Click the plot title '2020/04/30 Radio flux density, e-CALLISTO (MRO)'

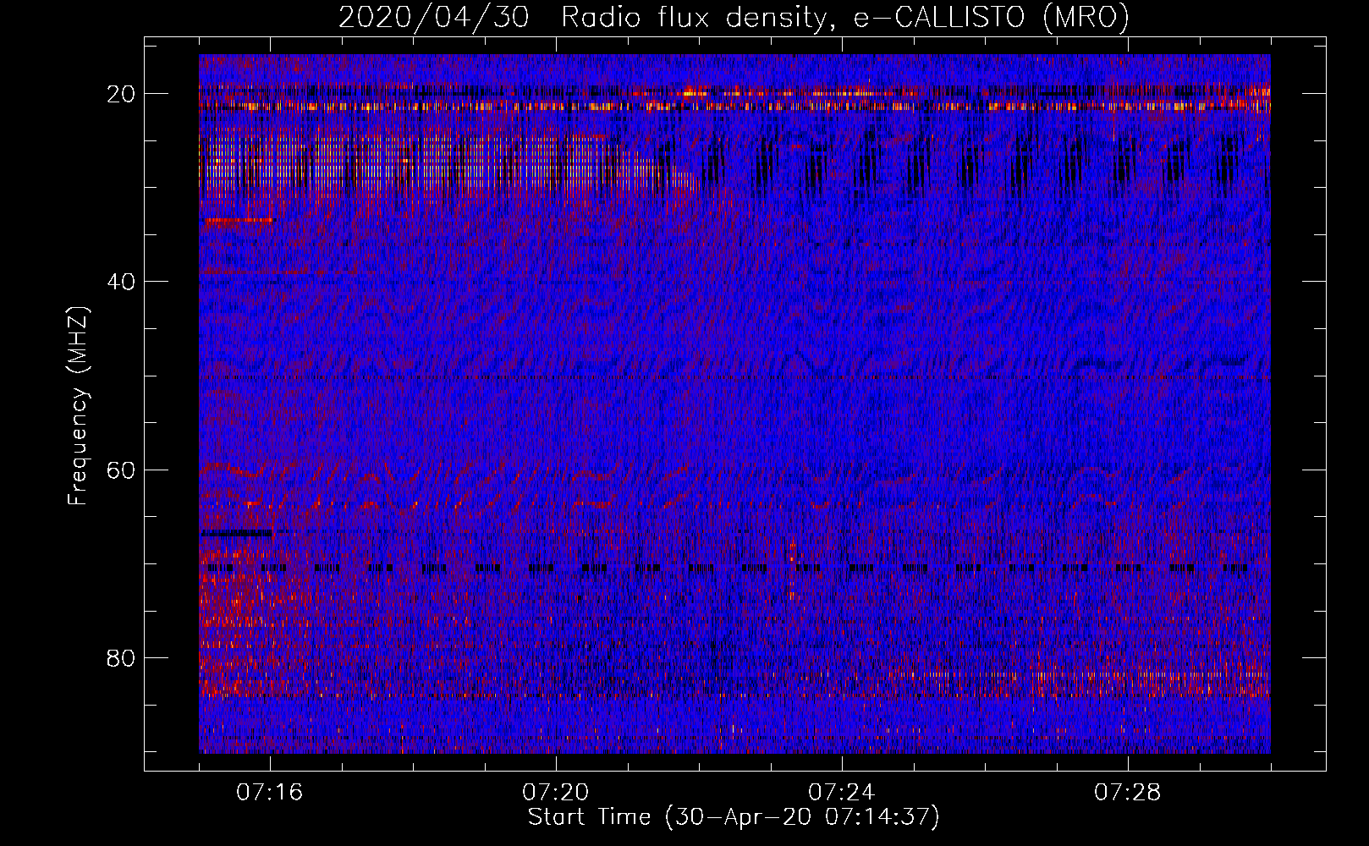click(x=734, y=17)
